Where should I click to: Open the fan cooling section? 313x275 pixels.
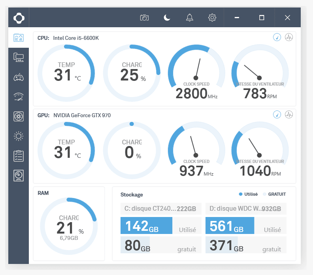[x=19, y=116]
